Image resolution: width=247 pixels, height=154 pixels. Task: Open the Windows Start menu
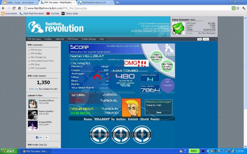(x=8, y=151)
